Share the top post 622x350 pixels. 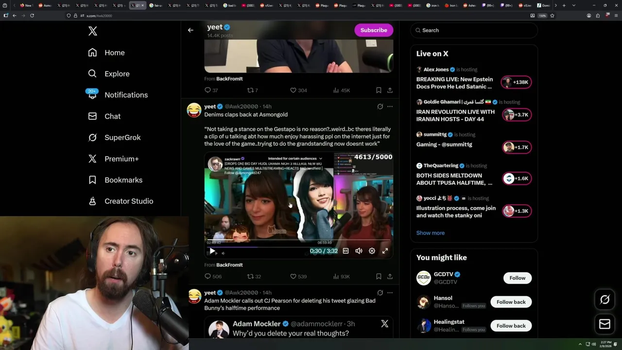(390, 90)
